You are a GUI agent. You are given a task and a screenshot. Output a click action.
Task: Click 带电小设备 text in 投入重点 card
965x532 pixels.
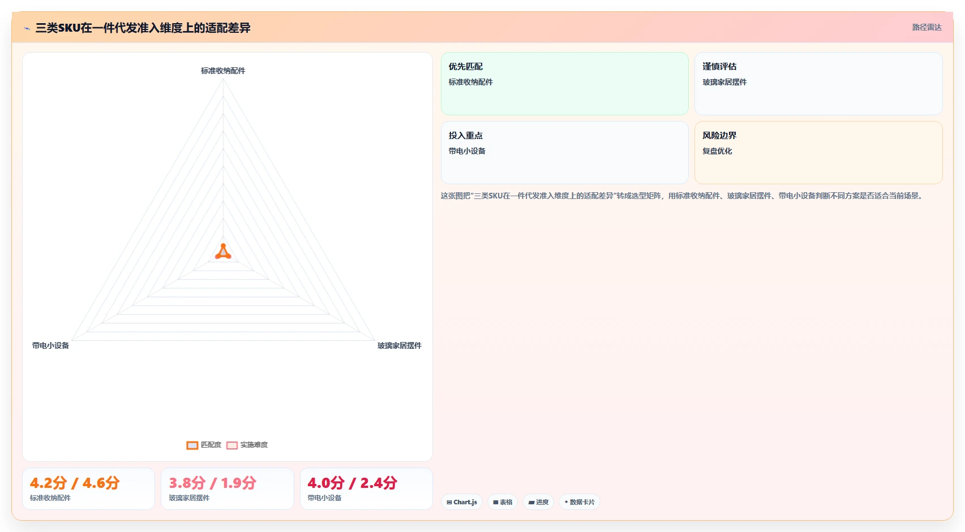point(467,151)
